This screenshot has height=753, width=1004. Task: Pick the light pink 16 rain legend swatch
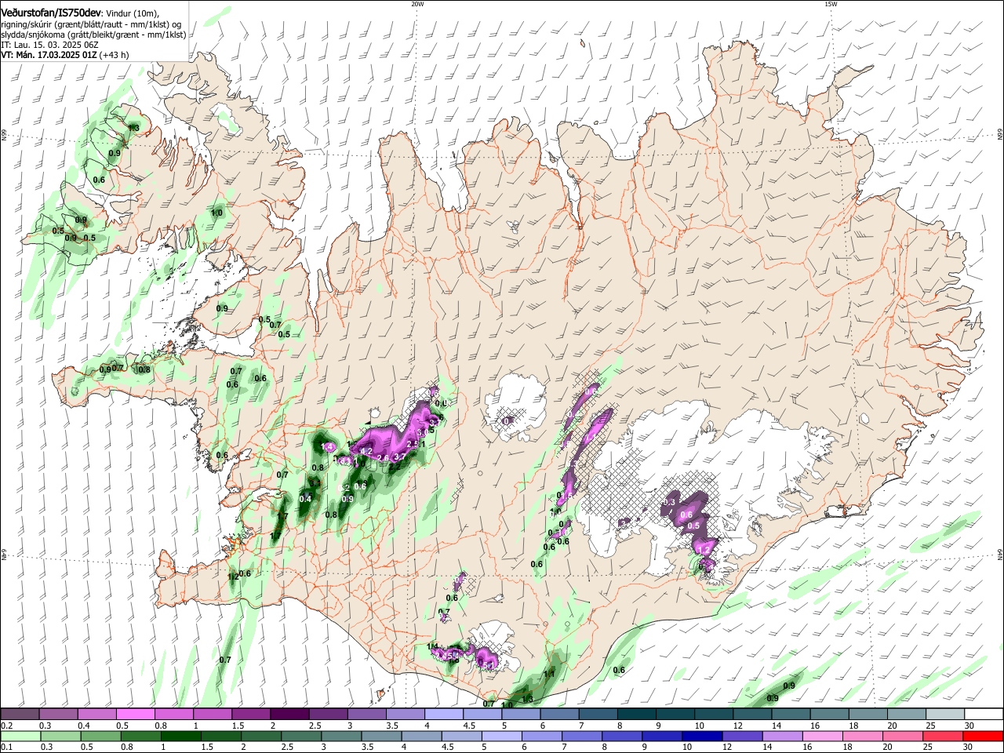pyautogui.click(x=823, y=736)
